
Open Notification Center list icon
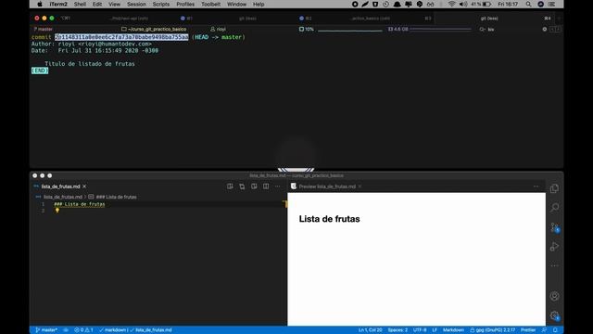click(x=552, y=4)
